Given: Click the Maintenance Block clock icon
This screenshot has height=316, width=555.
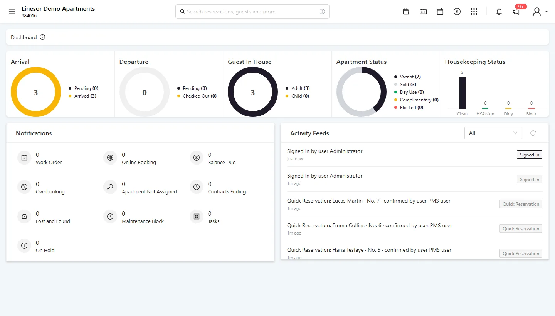Looking at the screenshot, I should pyautogui.click(x=110, y=216).
